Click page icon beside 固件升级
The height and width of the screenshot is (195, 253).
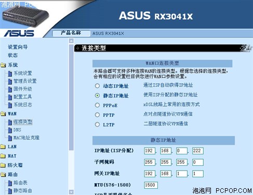coord(10,89)
